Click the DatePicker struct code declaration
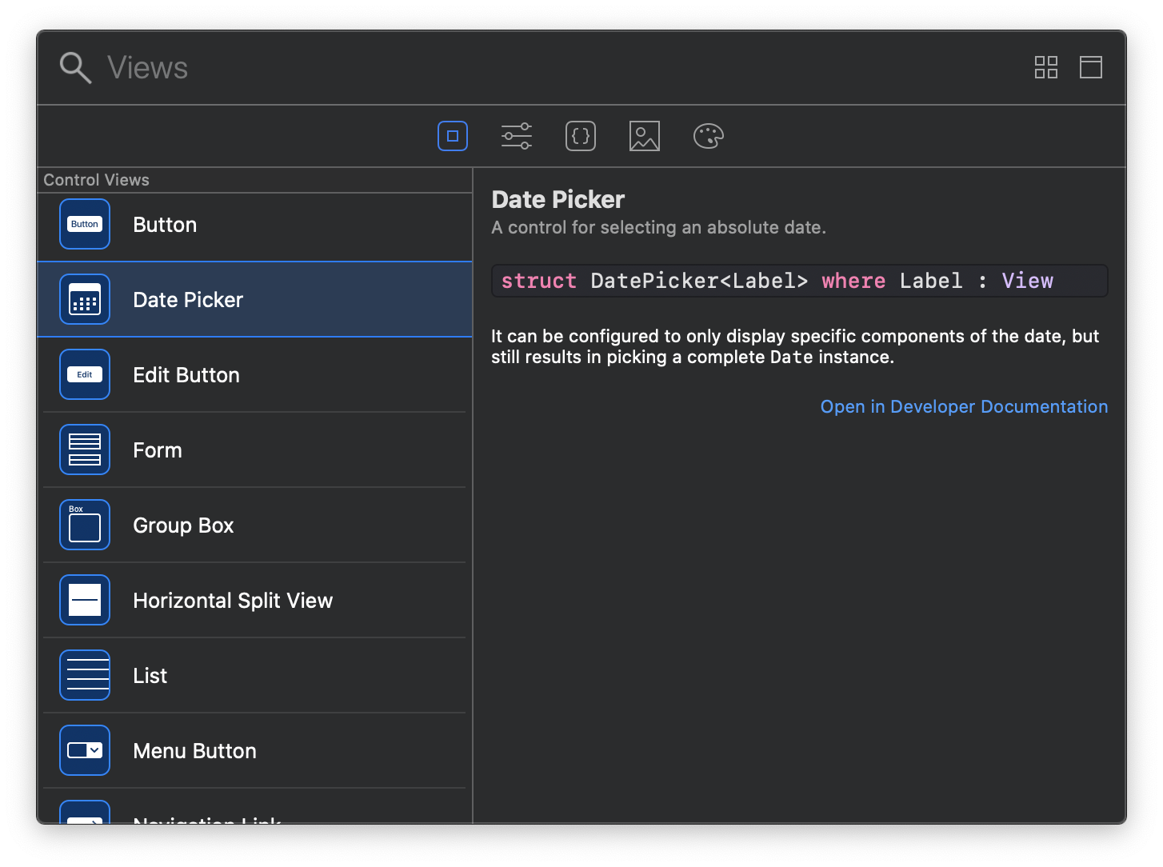1163x867 pixels. click(x=798, y=281)
